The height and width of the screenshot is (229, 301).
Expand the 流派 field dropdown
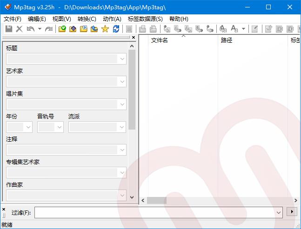[x=122, y=127]
